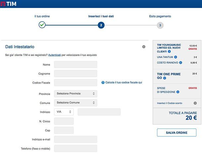Click the 9,99 € renewal cost value
The image size is (202, 154).
point(194,63)
